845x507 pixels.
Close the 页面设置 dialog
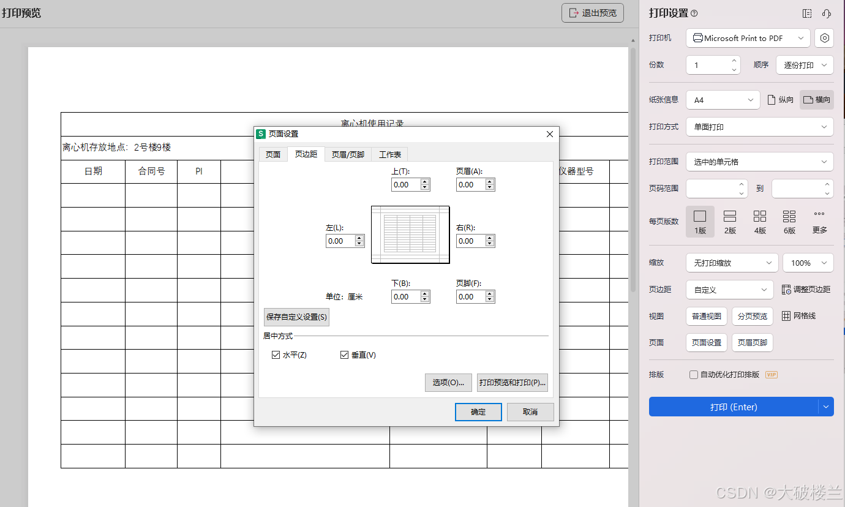[549, 134]
